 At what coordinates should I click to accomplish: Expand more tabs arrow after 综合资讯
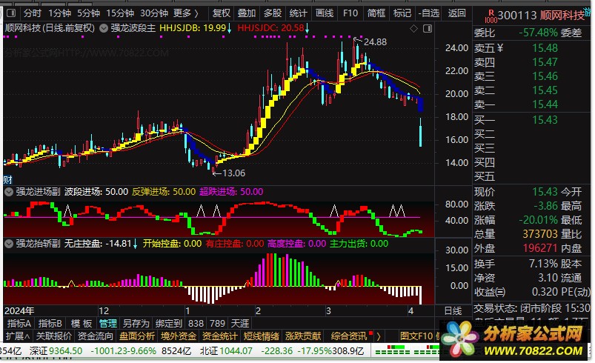pos(379,336)
